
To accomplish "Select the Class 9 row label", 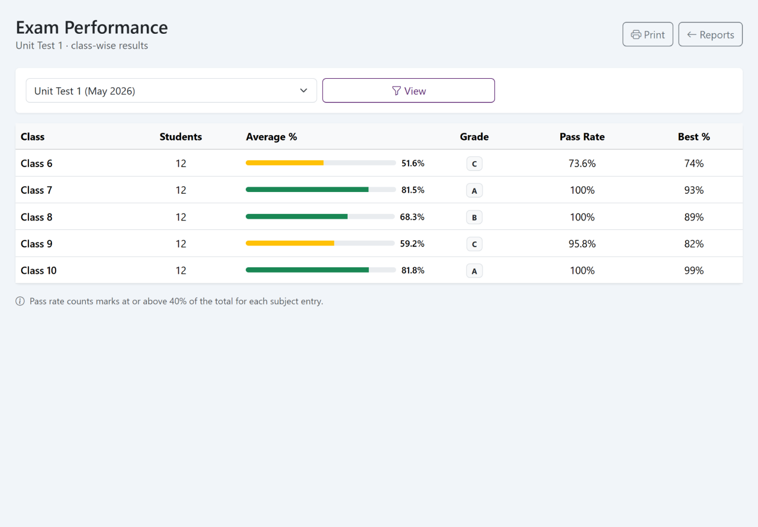I will click(x=37, y=244).
